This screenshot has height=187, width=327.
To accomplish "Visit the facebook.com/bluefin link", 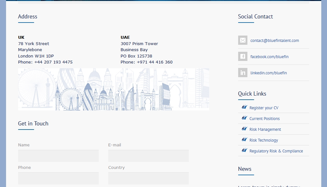I will pos(269,57).
